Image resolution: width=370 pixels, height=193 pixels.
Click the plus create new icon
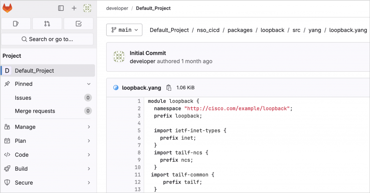click(74, 8)
